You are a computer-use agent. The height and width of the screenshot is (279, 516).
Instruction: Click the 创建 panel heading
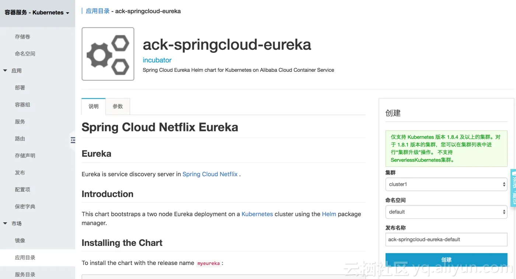393,113
